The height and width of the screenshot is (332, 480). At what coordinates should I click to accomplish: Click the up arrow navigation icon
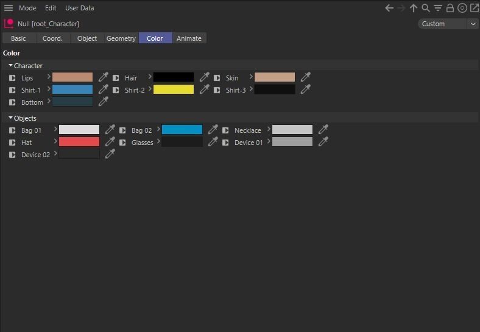413,8
